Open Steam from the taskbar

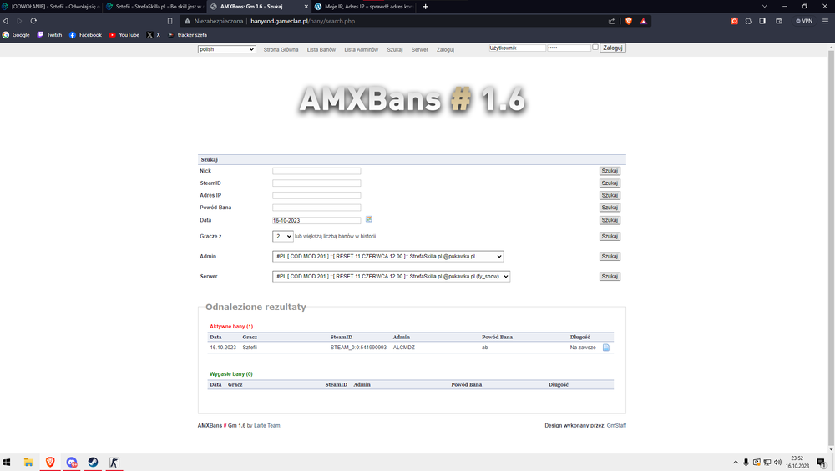pos(94,462)
